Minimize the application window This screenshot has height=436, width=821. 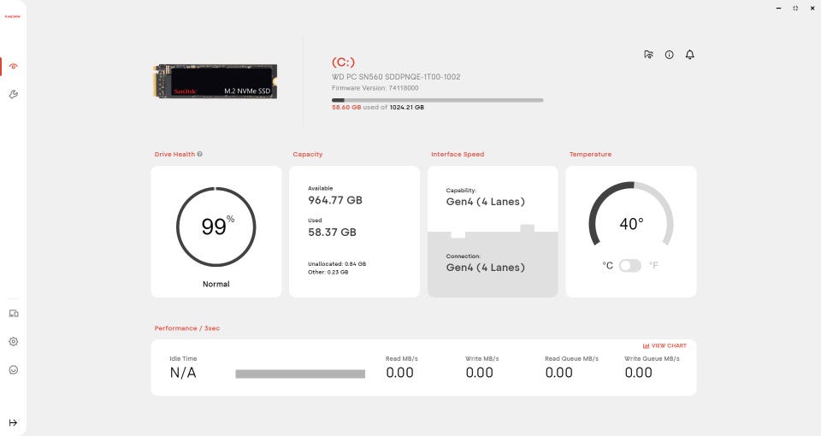[x=778, y=9]
